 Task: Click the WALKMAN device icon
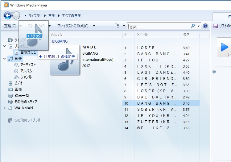coord(10,108)
